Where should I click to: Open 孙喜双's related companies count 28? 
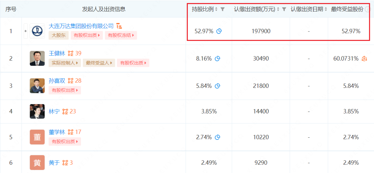(x=75, y=81)
